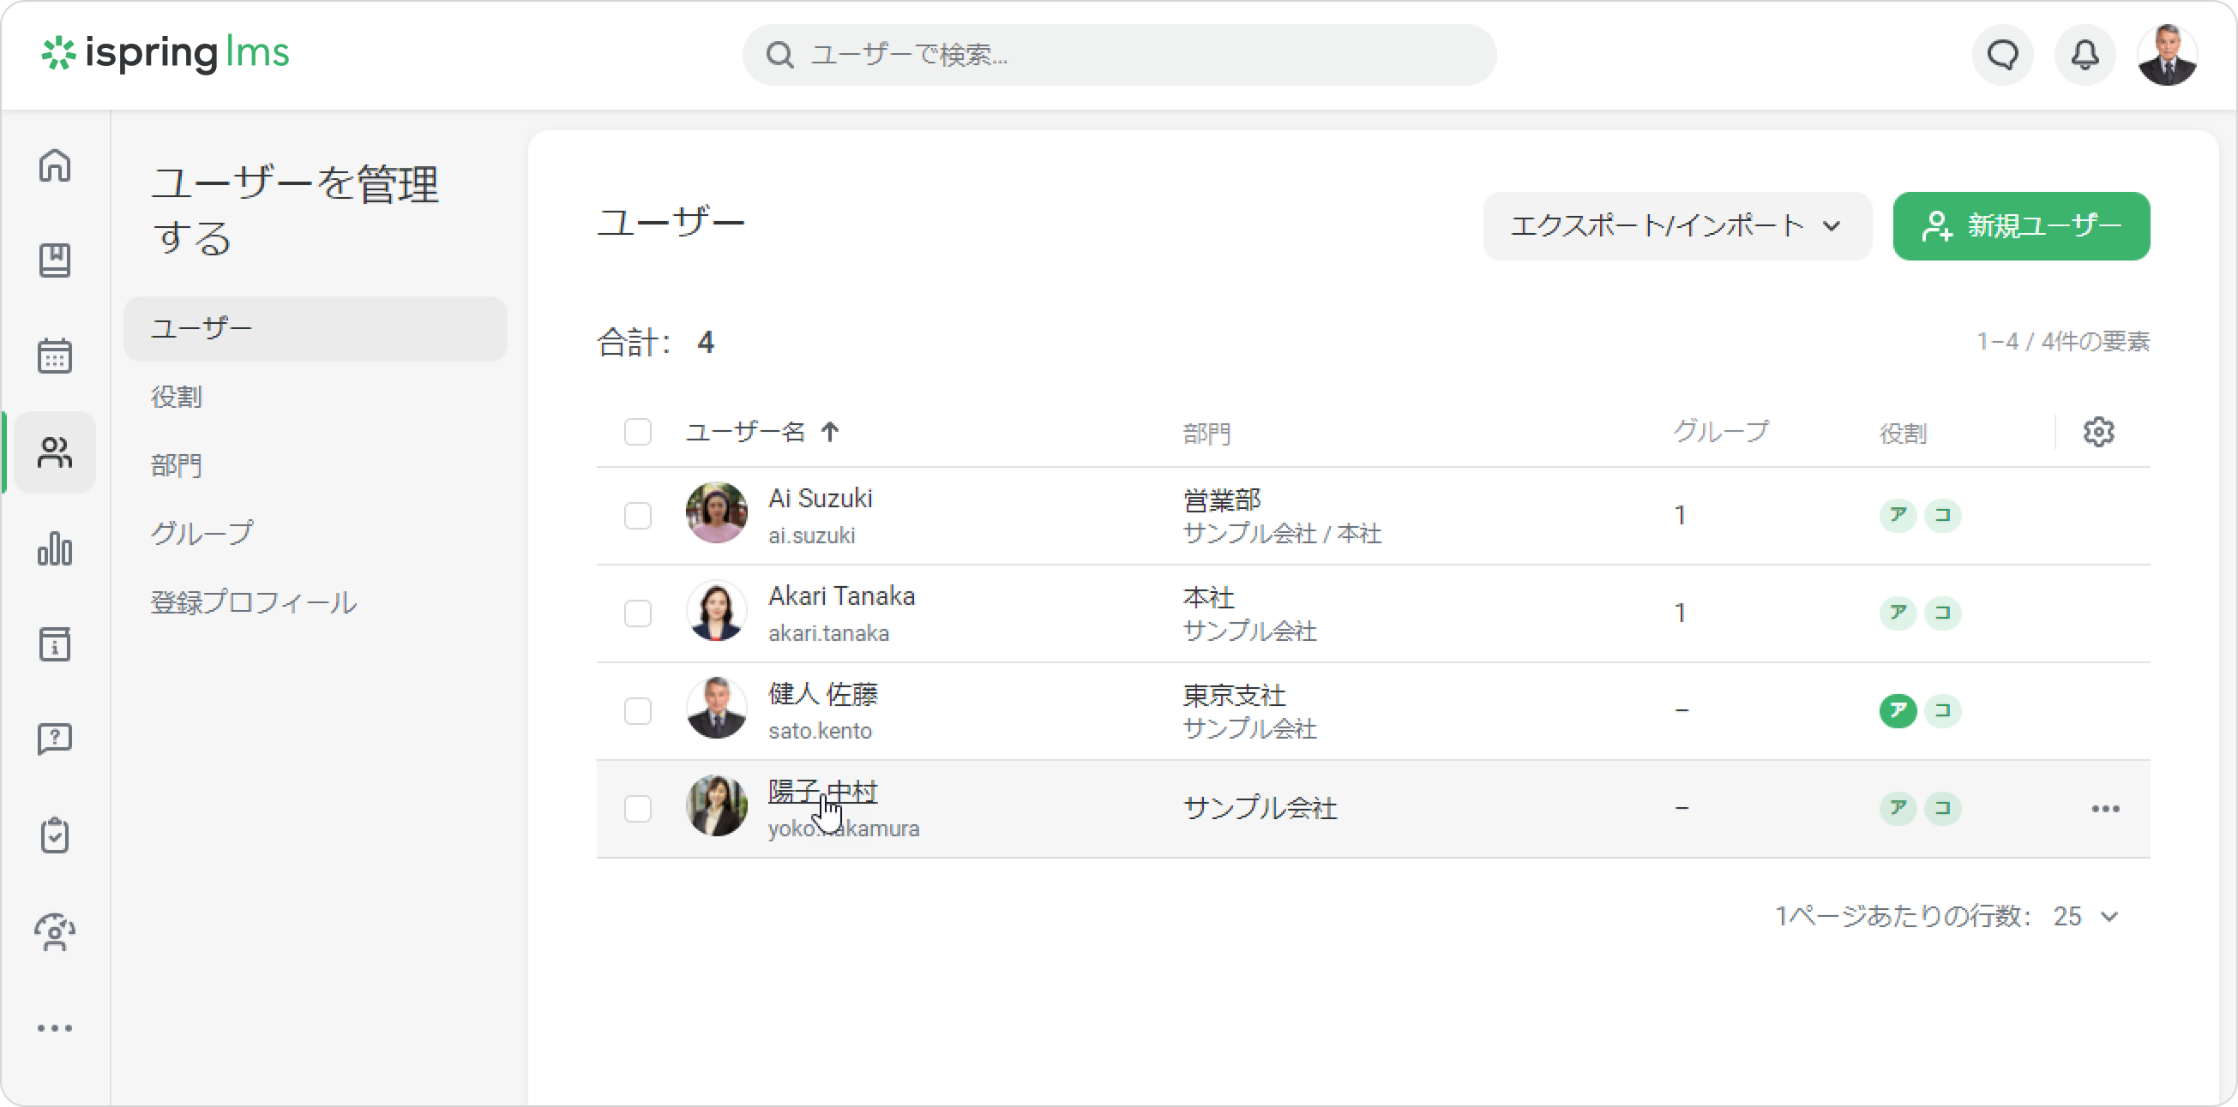Open the home icon in sidebar
Viewport: 2238px width, 1107px height.
(x=55, y=165)
